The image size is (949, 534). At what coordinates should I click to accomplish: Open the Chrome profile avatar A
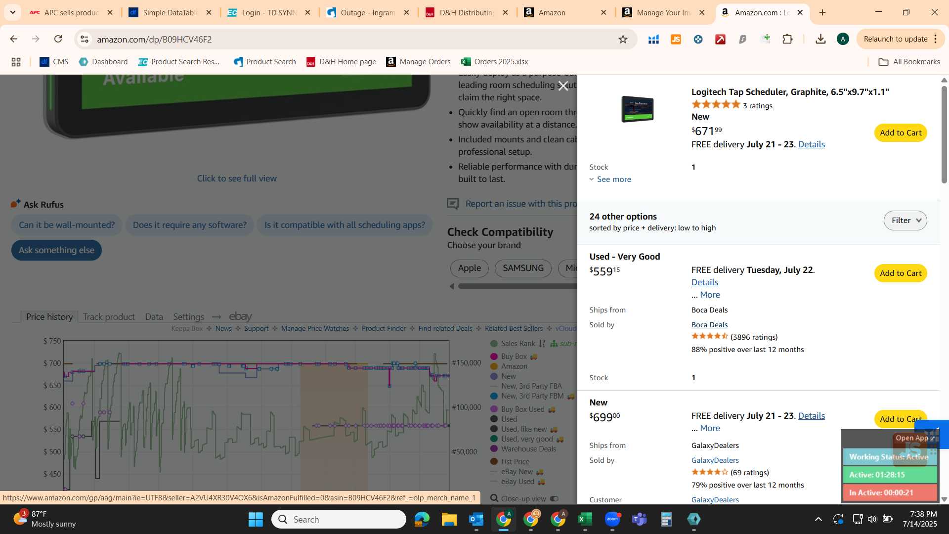pos(843,39)
